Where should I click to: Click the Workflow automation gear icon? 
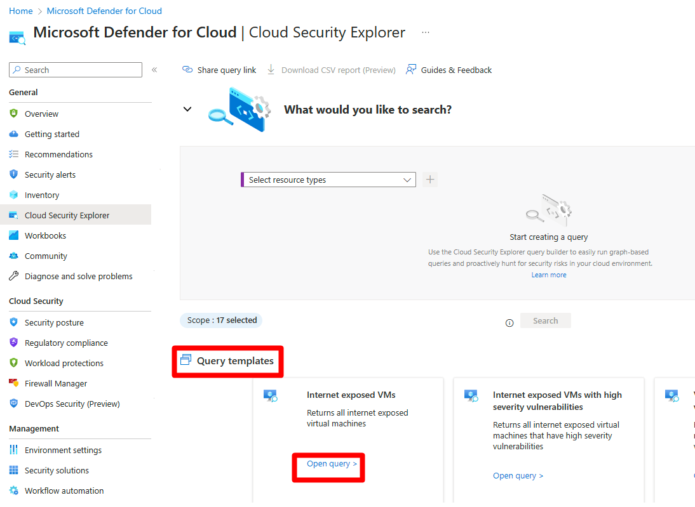coord(14,491)
